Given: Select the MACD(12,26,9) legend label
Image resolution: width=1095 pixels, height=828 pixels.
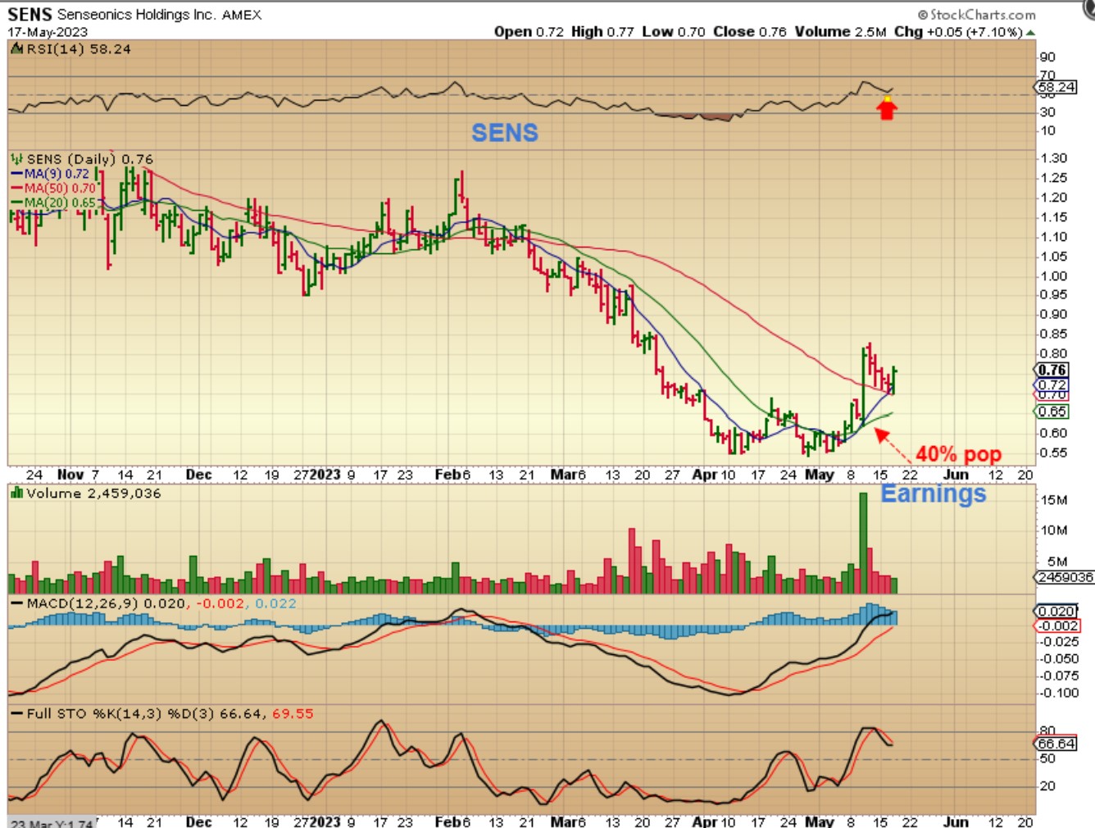Looking at the screenshot, I should point(83,603).
